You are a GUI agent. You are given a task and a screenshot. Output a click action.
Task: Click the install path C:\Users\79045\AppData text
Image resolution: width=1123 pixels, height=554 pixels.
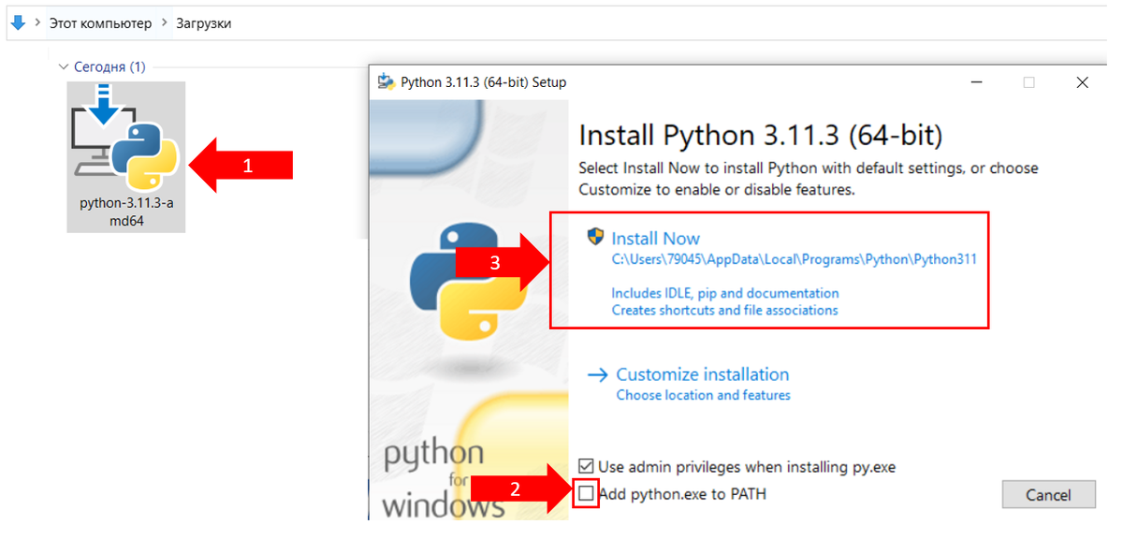pyautogui.click(x=795, y=259)
